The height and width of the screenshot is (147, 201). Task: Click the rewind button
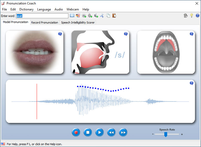111,133
